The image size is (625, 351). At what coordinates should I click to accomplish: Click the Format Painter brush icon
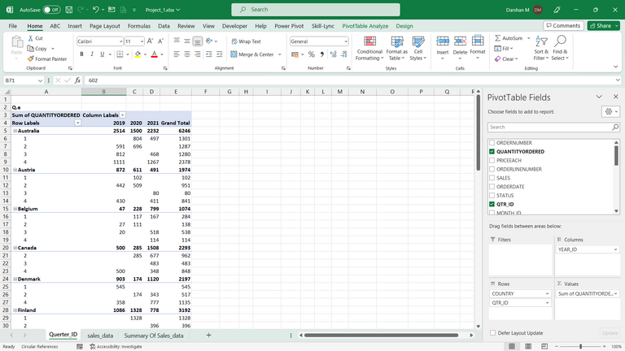coord(31,58)
